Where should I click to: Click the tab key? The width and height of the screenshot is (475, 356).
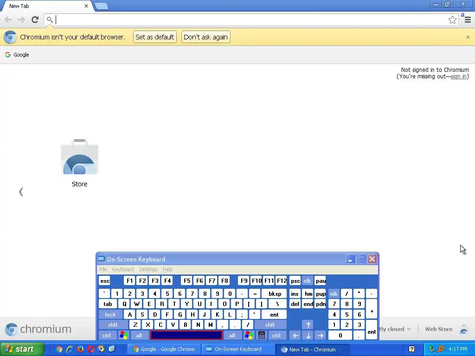(108, 304)
